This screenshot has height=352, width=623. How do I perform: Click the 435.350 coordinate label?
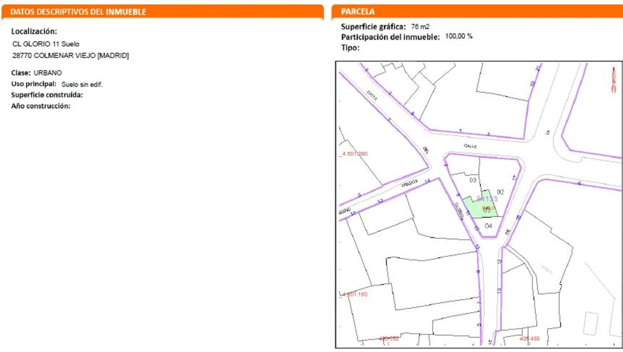click(389, 339)
